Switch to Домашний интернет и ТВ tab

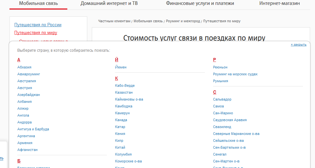pyautogui.click(x=109, y=4)
